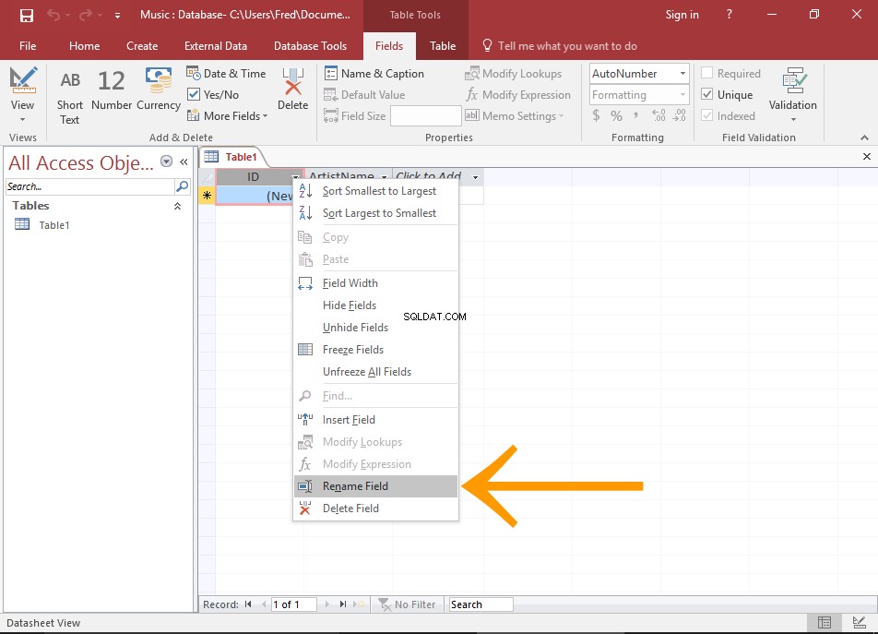Screen dimensions: 878x634
Task: Add a Number field
Action: point(112,90)
